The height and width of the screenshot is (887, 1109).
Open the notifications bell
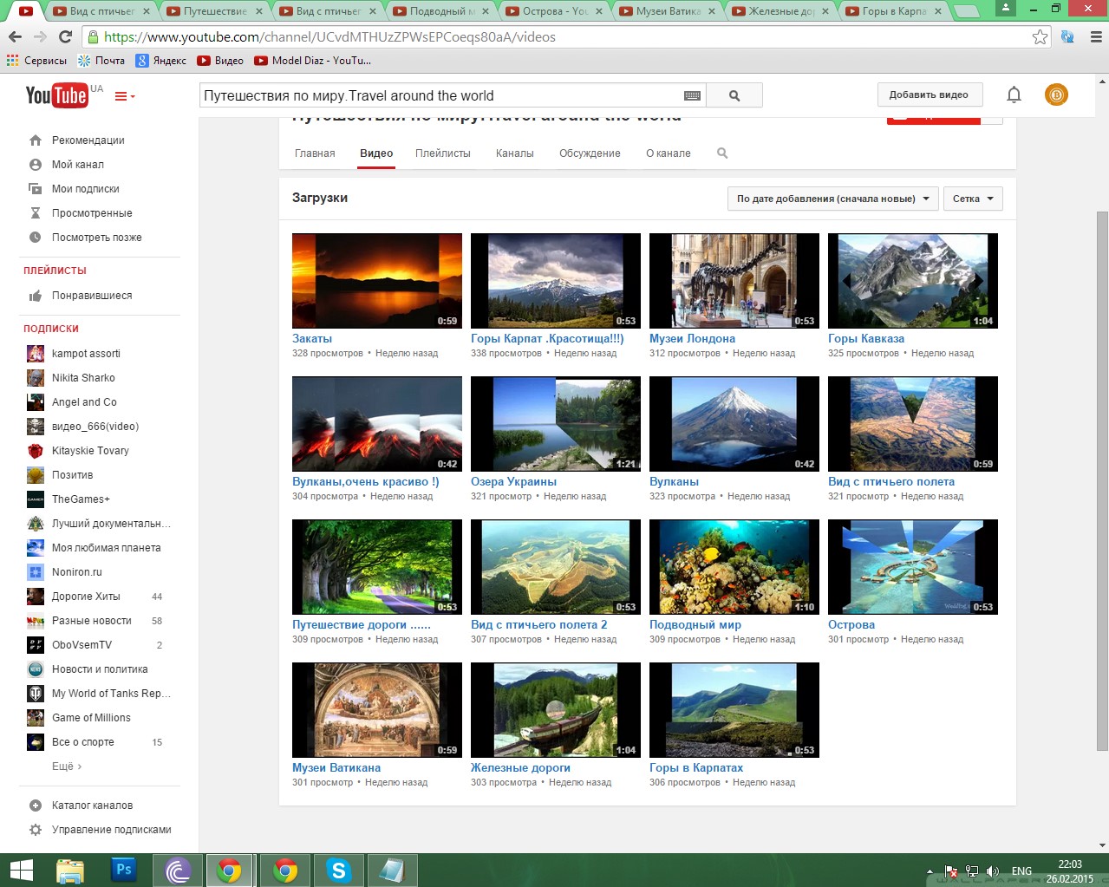click(x=1014, y=95)
